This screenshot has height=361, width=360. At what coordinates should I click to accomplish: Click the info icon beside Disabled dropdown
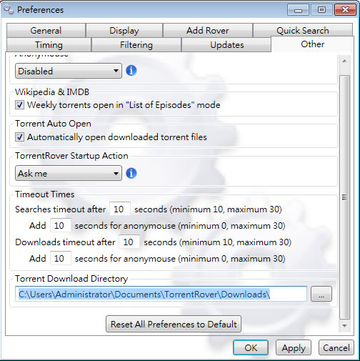coord(131,71)
